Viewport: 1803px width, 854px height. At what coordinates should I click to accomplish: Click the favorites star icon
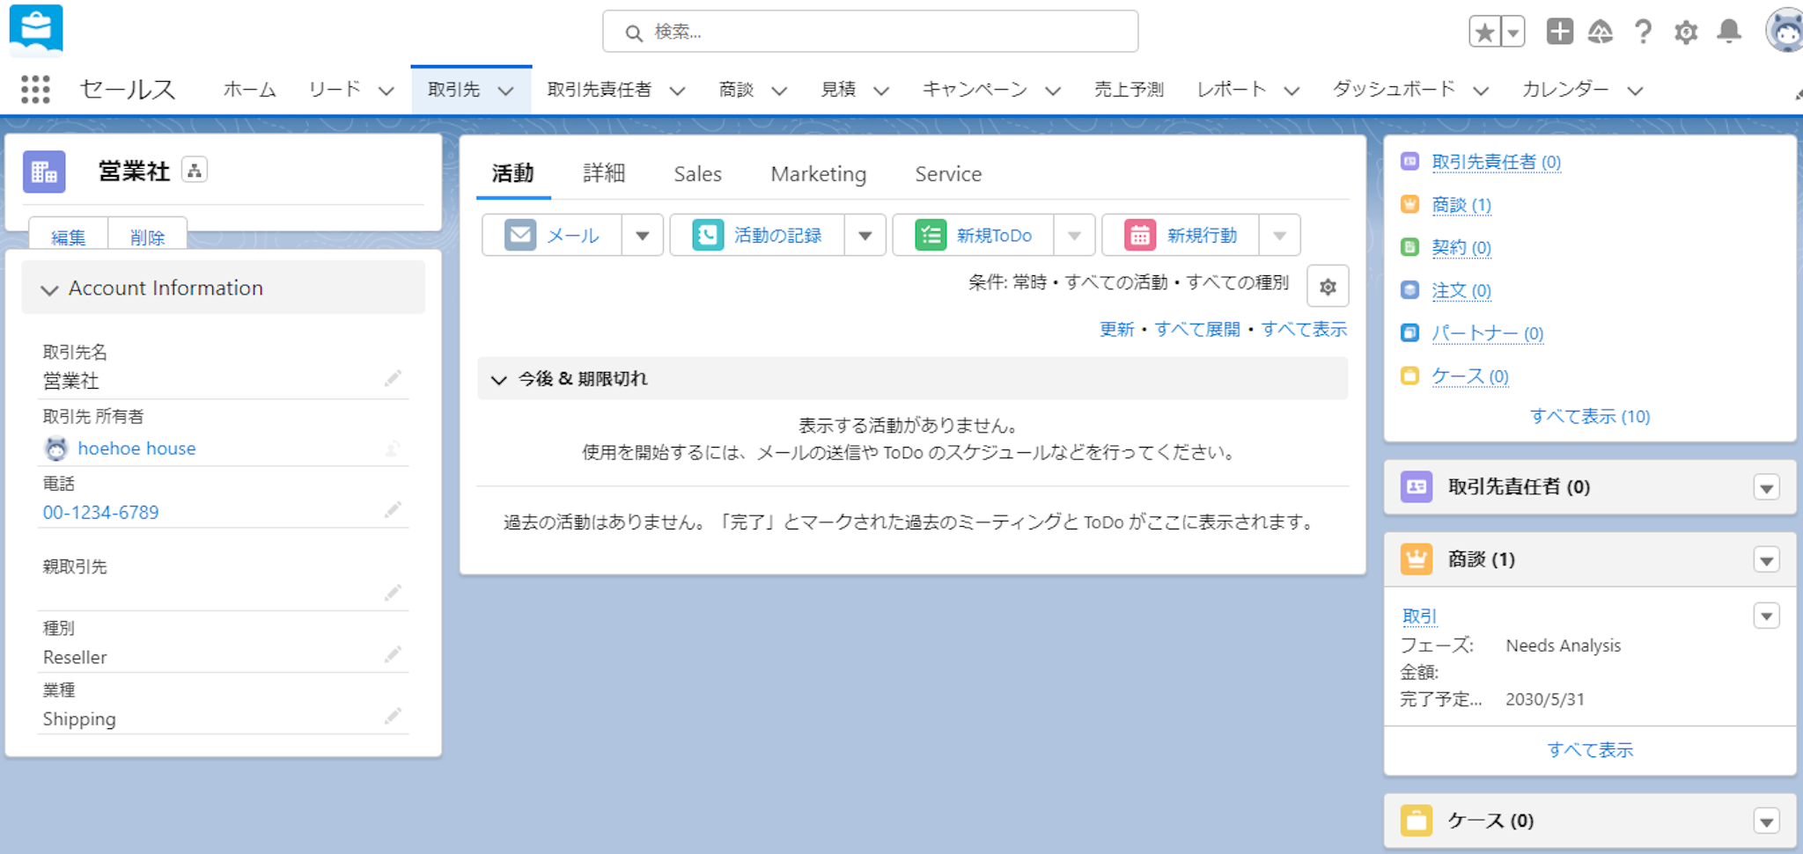1484,33
